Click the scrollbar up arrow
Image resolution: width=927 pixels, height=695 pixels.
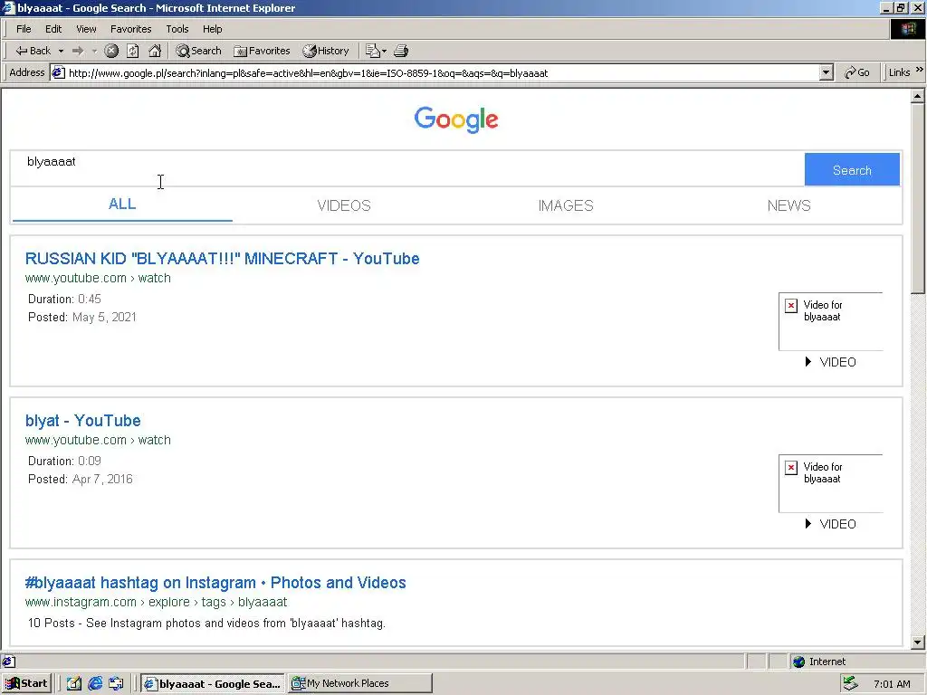[x=918, y=96]
